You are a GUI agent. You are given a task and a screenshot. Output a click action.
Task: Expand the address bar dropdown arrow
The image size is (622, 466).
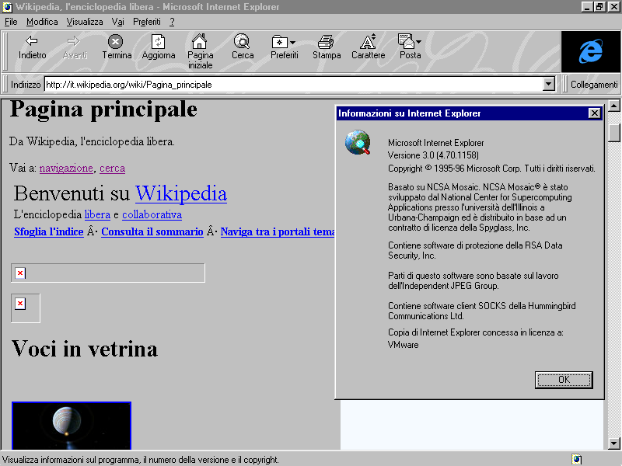[549, 84]
